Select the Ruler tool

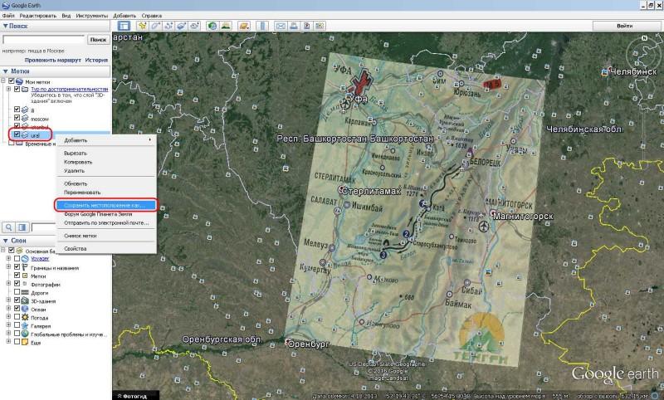coord(262,26)
